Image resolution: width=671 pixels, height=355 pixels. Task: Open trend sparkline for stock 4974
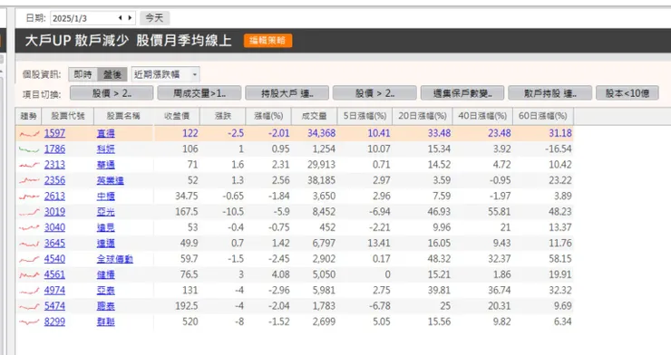(x=29, y=291)
